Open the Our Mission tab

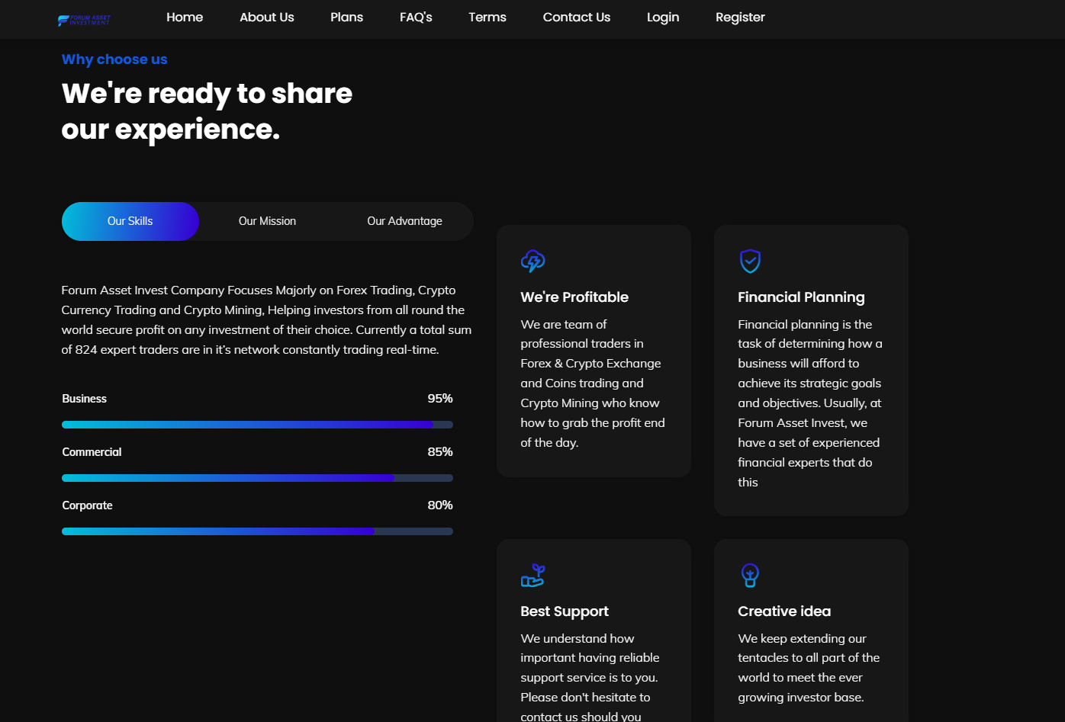click(267, 221)
